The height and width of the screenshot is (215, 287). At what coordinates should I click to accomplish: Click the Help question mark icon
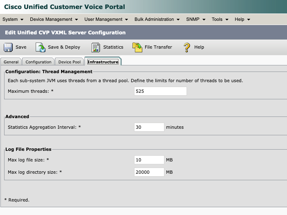point(187,47)
